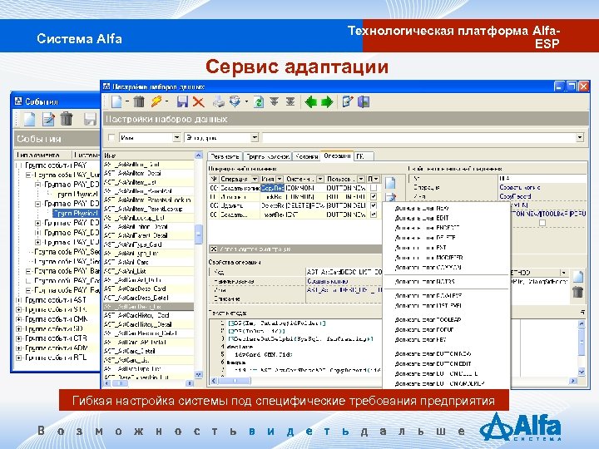Add operation using new-page icon beside operations table

390,183
